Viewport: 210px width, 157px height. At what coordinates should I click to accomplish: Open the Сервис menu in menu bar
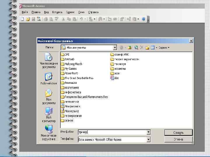70,12
